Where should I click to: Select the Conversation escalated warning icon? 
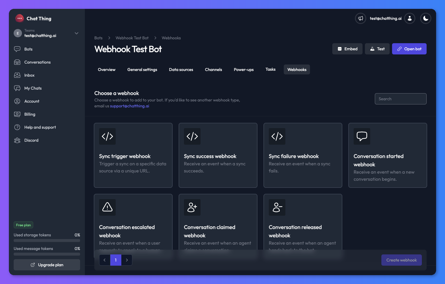click(x=107, y=207)
